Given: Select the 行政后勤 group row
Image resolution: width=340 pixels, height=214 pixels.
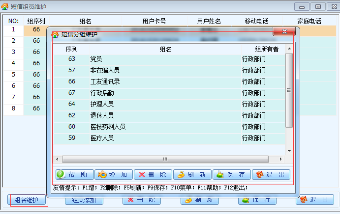Looking at the screenshot, I should (x=169, y=93).
